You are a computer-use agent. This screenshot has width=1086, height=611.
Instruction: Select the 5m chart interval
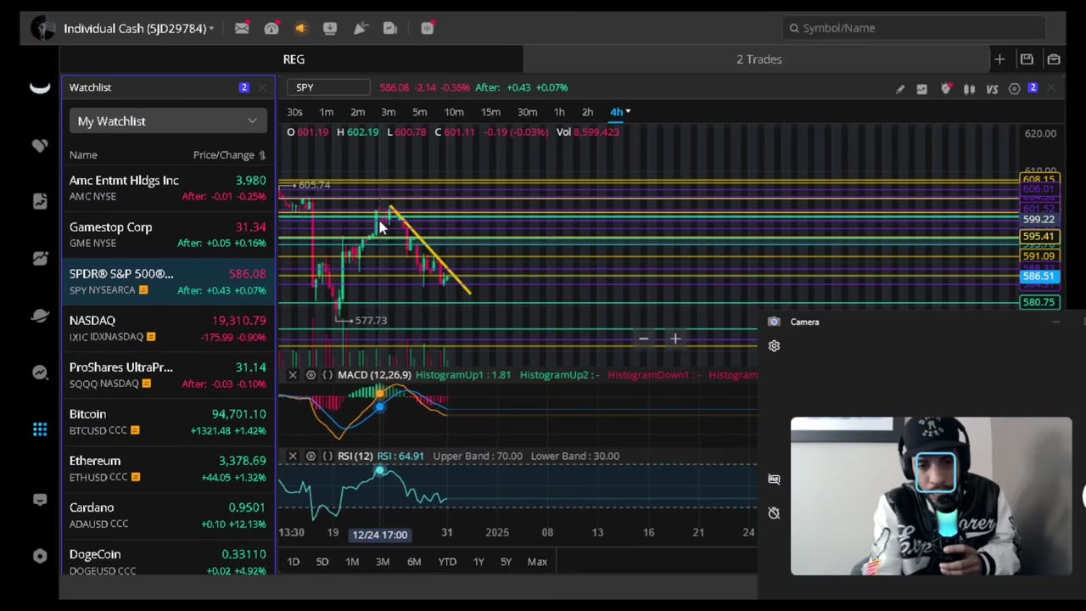(x=419, y=112)
